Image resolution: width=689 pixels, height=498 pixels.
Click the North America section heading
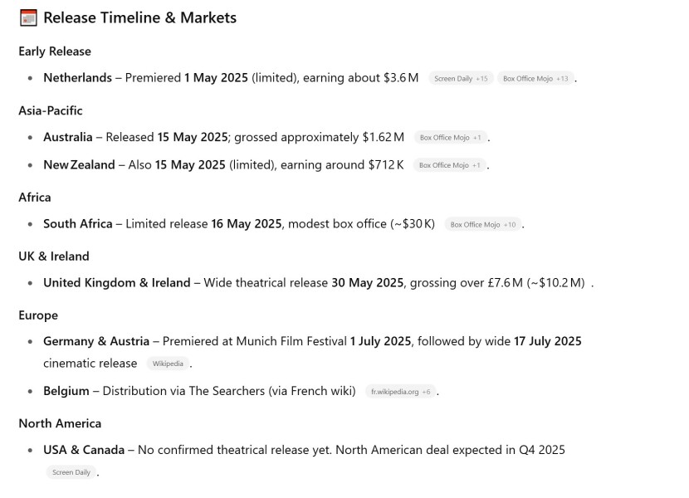[60, 423]
